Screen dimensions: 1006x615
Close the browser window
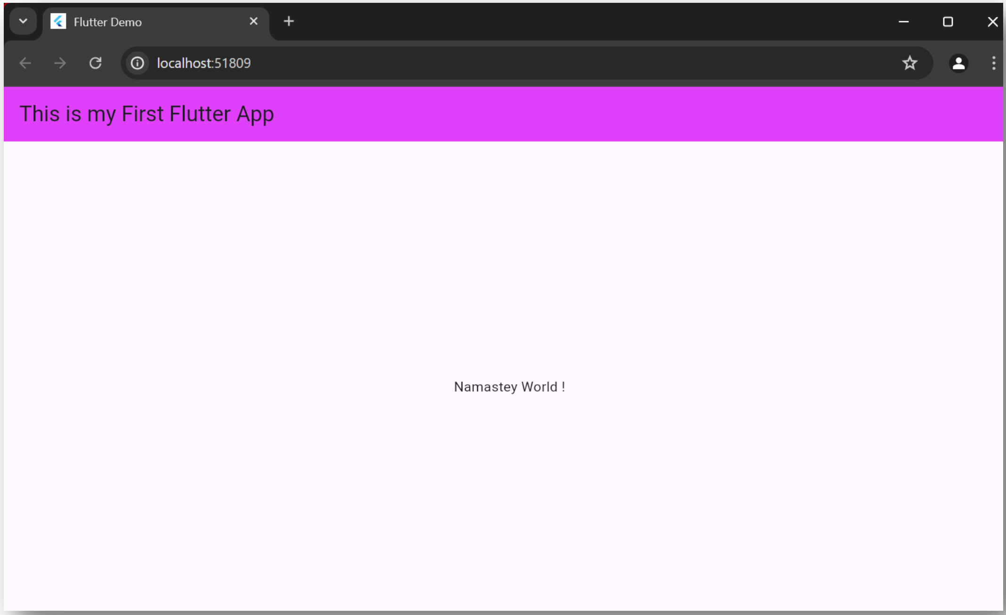coord(992,22)
